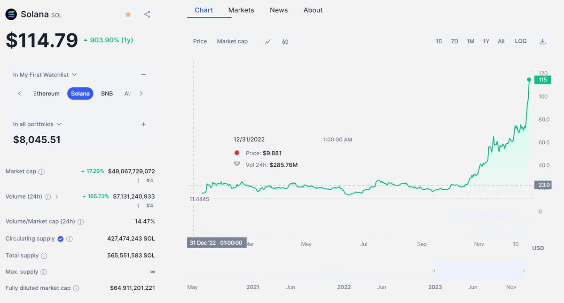Select BNB in the watchlist carousel
The width and height of the screenshot is (564, 303).
[x=107, y=93]
